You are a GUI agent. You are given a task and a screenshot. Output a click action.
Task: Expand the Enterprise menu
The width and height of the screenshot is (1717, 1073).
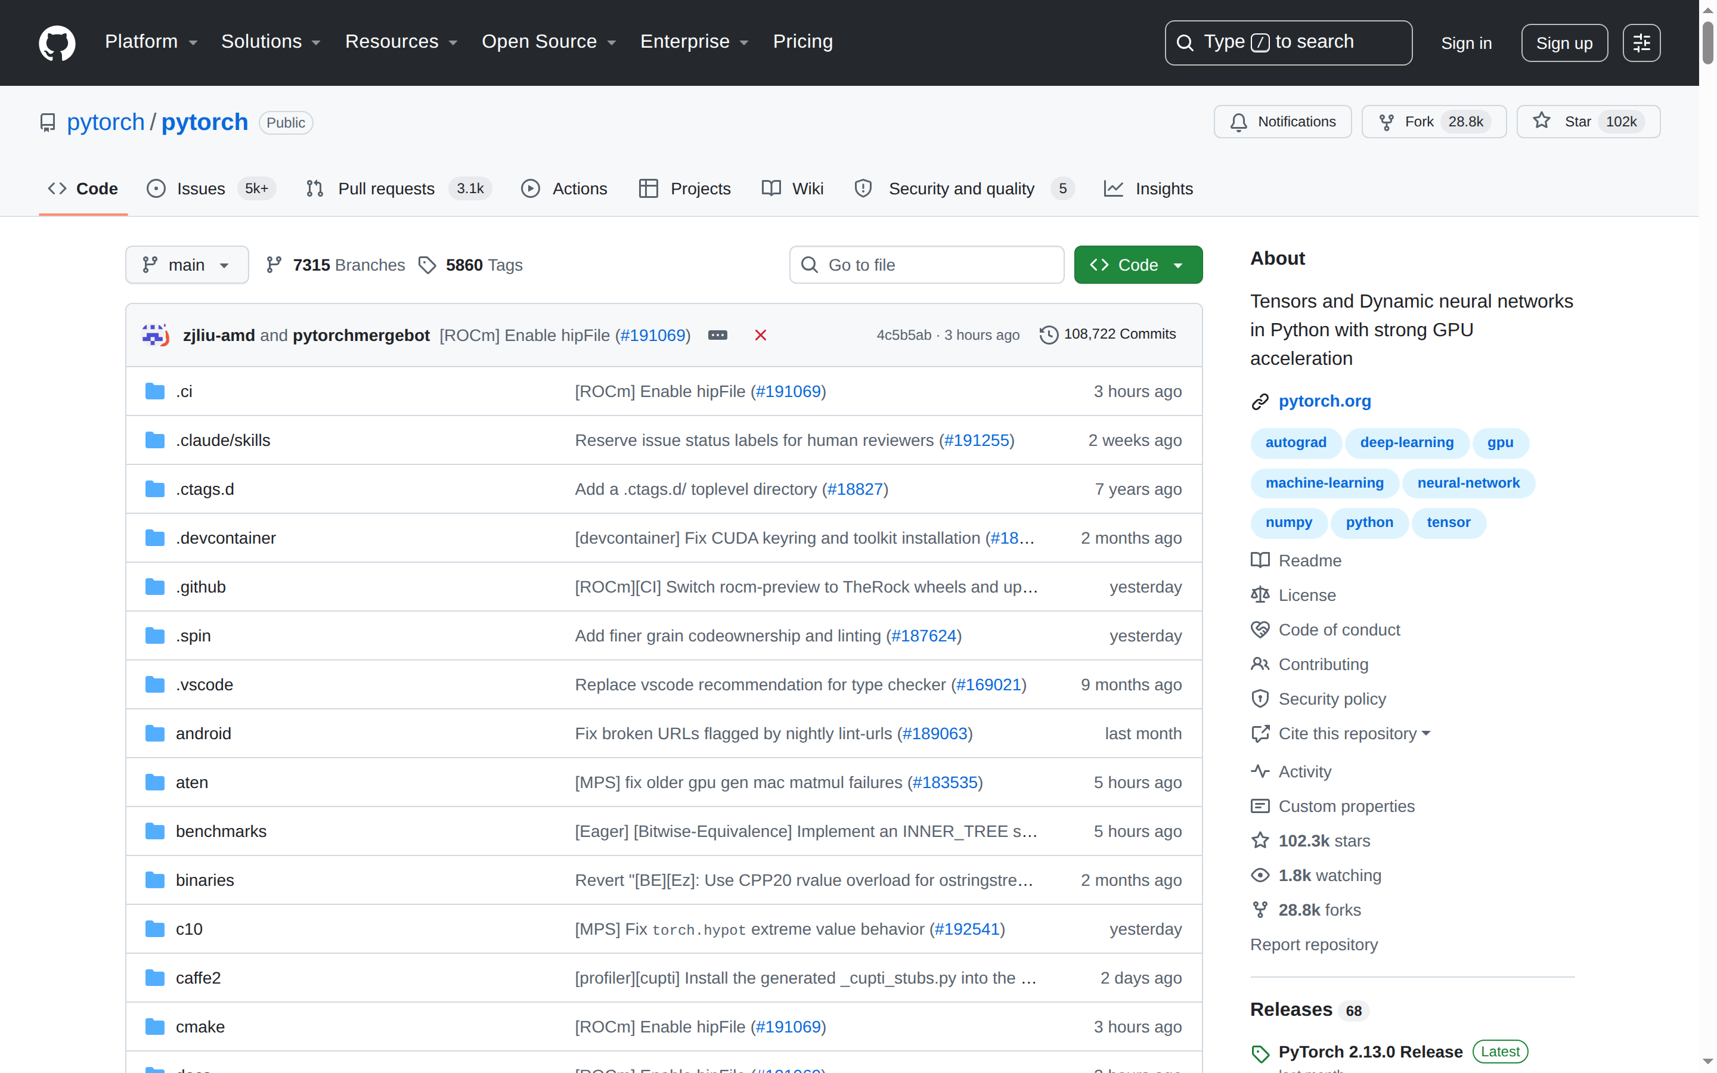[x=695, y=42]
